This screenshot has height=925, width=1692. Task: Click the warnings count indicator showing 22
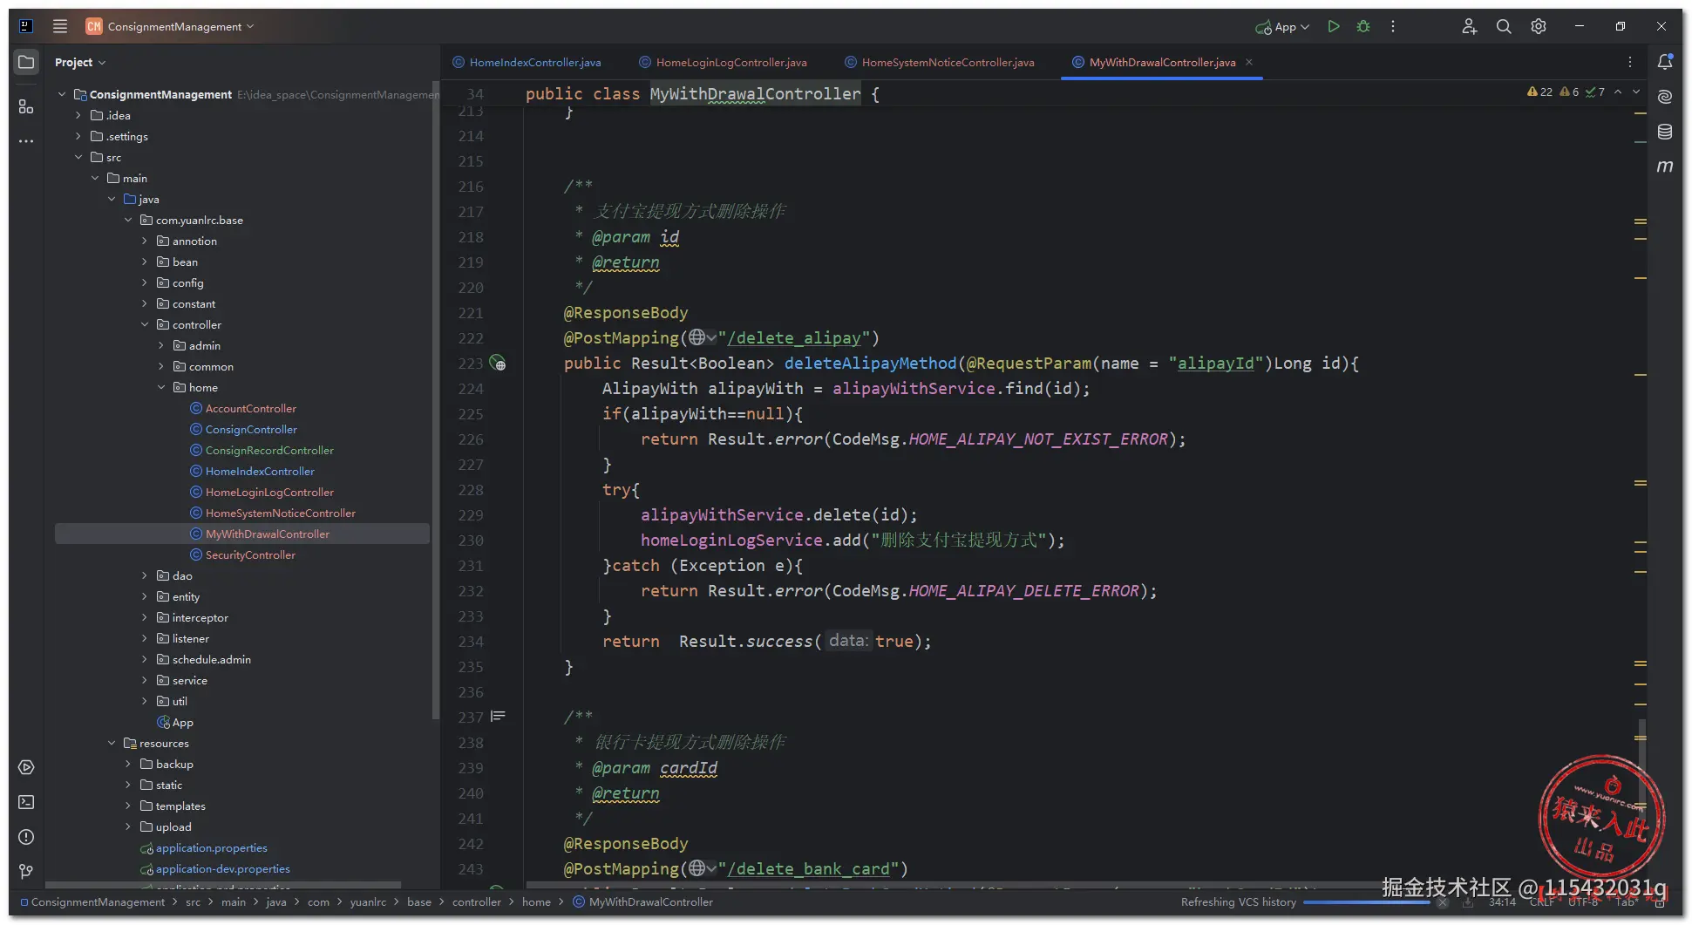1539,92
